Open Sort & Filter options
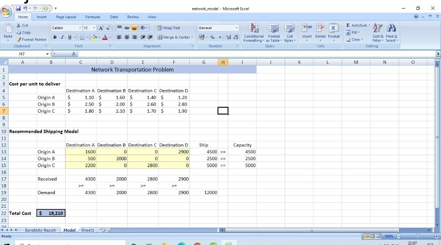This screenshot has height=245, width=441. 378,33
